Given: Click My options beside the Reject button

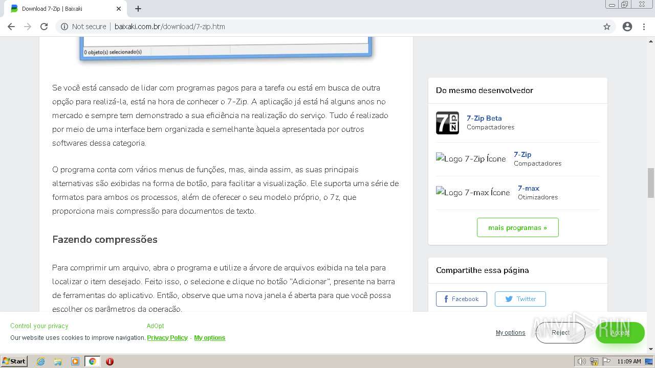Looking at the screenshot, I should pyautogui.click(x=510, y=333).
